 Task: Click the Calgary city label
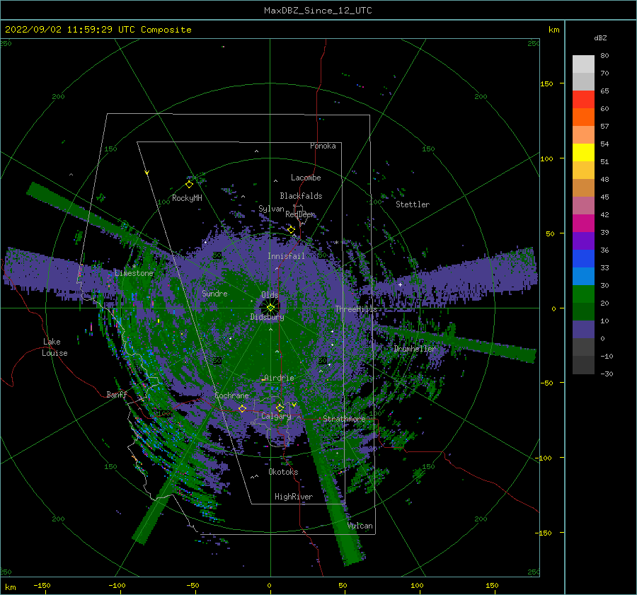click(x=276, y=416)
